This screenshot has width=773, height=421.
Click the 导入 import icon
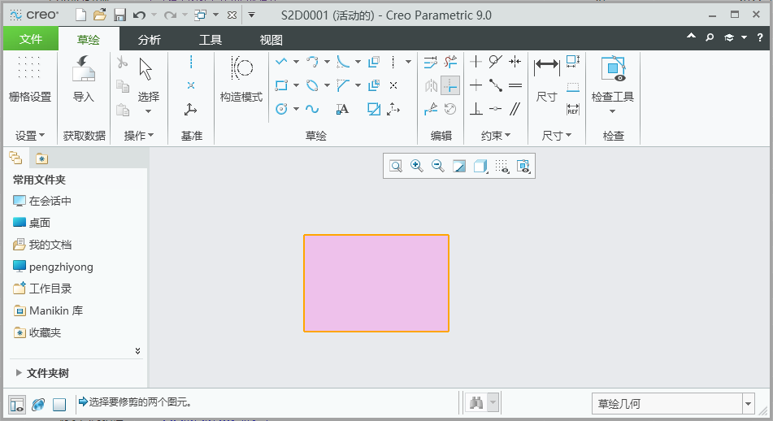pyautogui.click(x=84, y=80)
